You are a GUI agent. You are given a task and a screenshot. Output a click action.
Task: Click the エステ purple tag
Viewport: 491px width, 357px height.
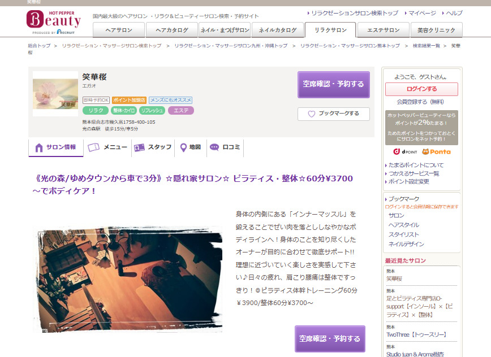(181, 111)
